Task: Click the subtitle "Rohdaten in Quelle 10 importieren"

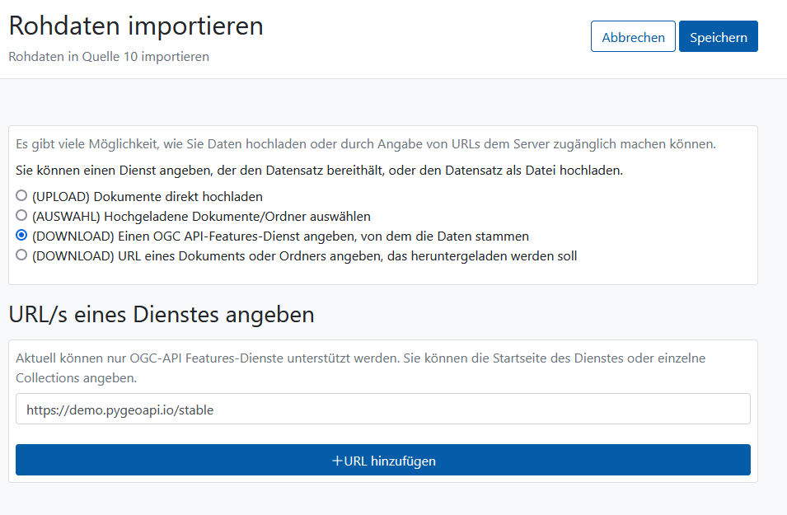Action: 109,57
